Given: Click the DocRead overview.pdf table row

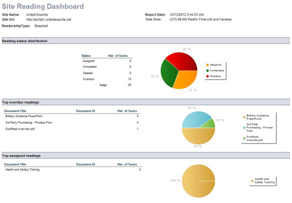Looking at the screenshot, I should pos(72,129).
